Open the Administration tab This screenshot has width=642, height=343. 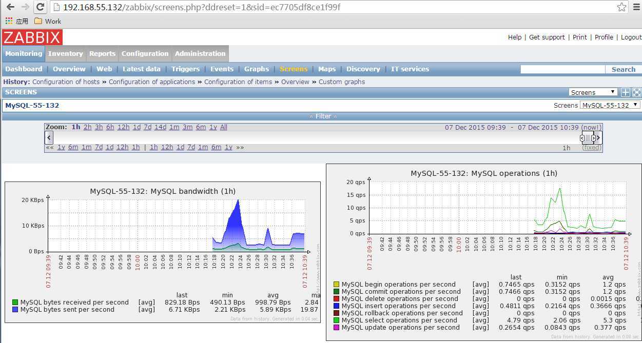(200, 53)
